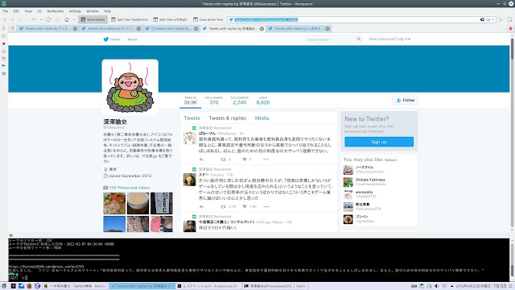Open the Bookmarks menu

click(x=56, y=11)
